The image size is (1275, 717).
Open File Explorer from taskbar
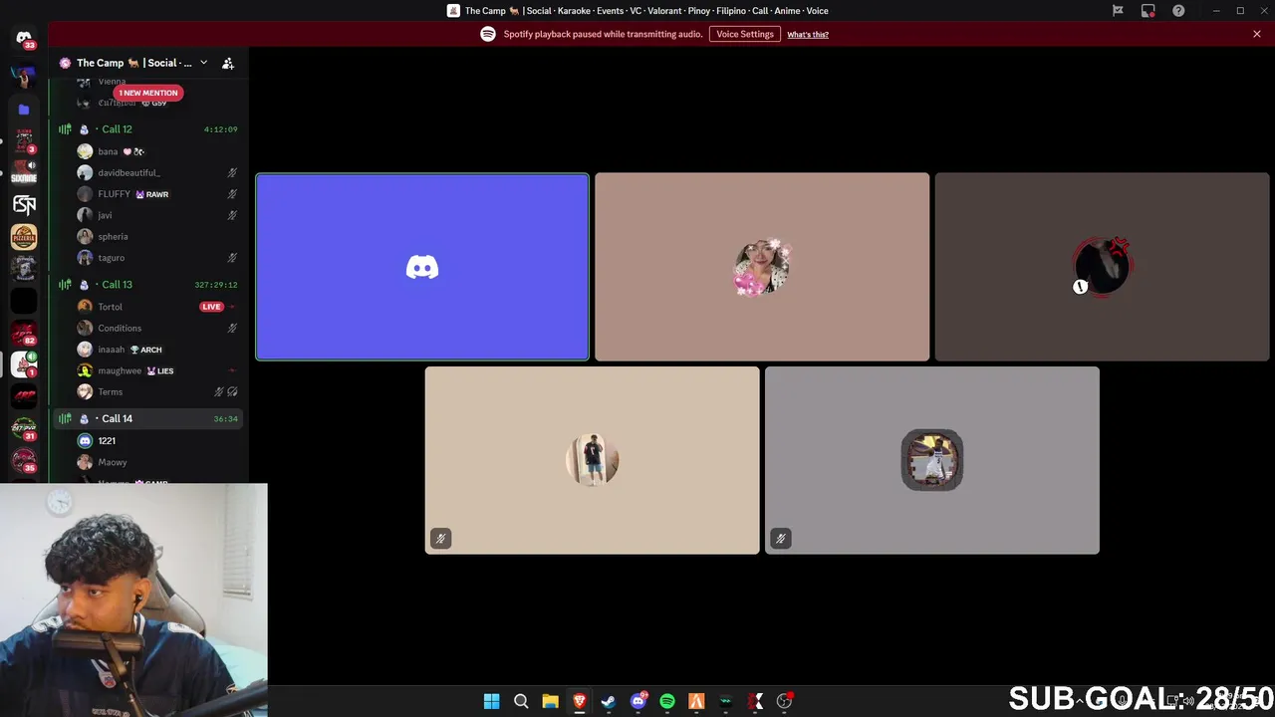pos(550,701)
